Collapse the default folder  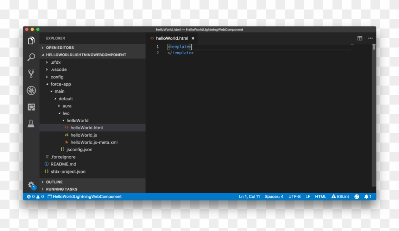pos(92,98)
